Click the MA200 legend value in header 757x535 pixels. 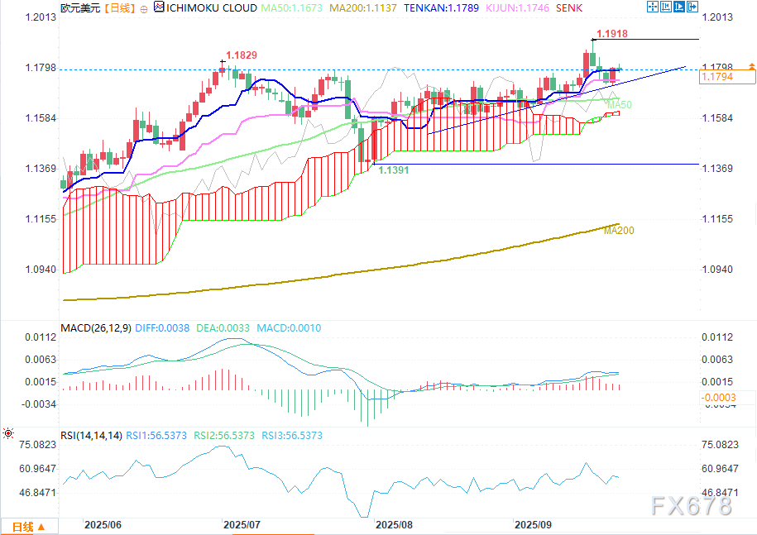[364, 8]
